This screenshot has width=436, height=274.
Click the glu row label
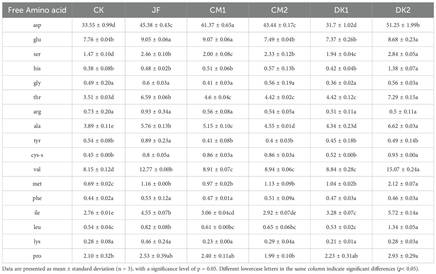pyautogui.click(x=37, y=39)
